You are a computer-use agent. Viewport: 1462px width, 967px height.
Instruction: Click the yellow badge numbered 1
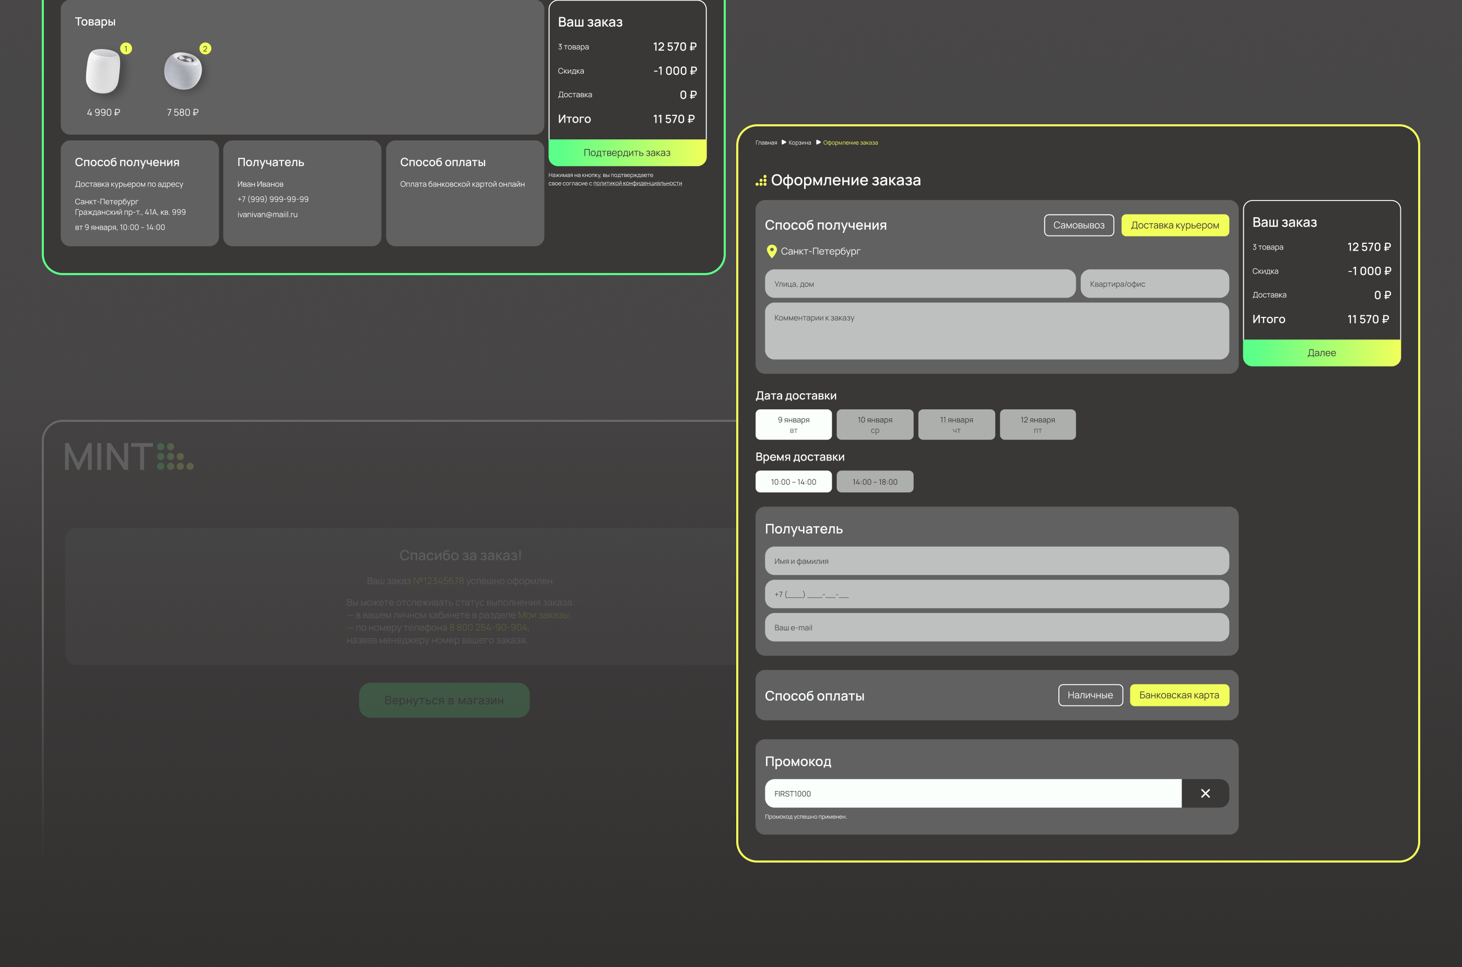coord(126,49)
